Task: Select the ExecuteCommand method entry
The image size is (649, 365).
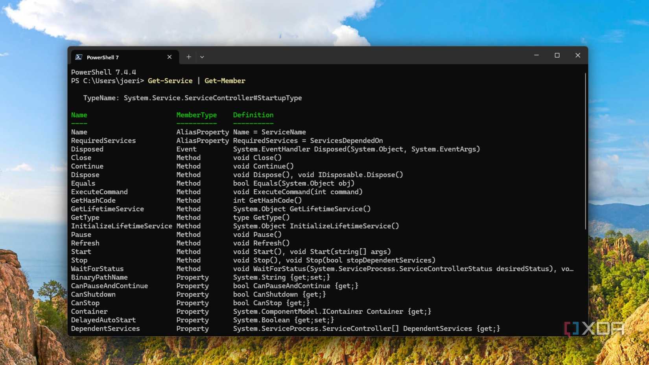Action: (99, 192)
